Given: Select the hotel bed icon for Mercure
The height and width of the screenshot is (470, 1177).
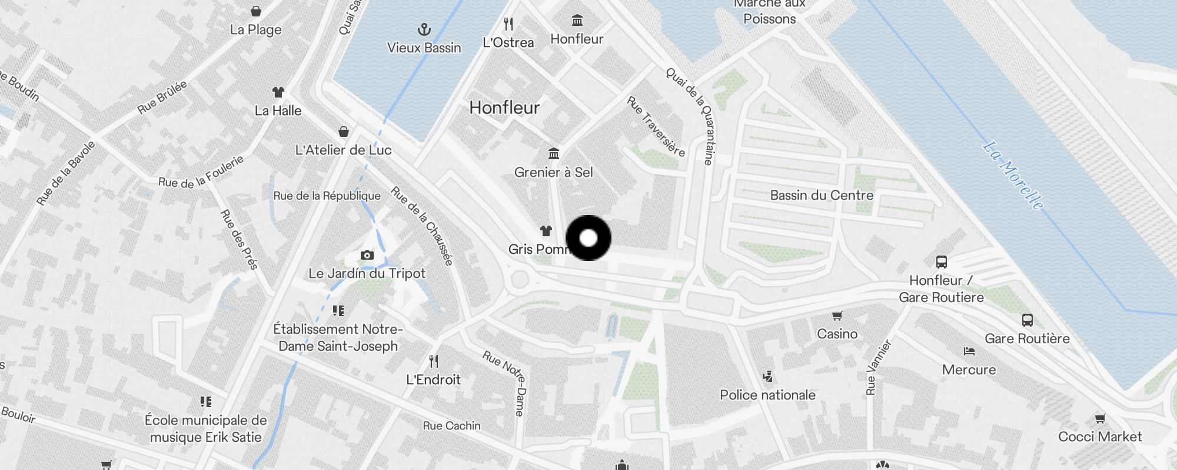Looking at the screenshot, I should (x=969, y=351).
